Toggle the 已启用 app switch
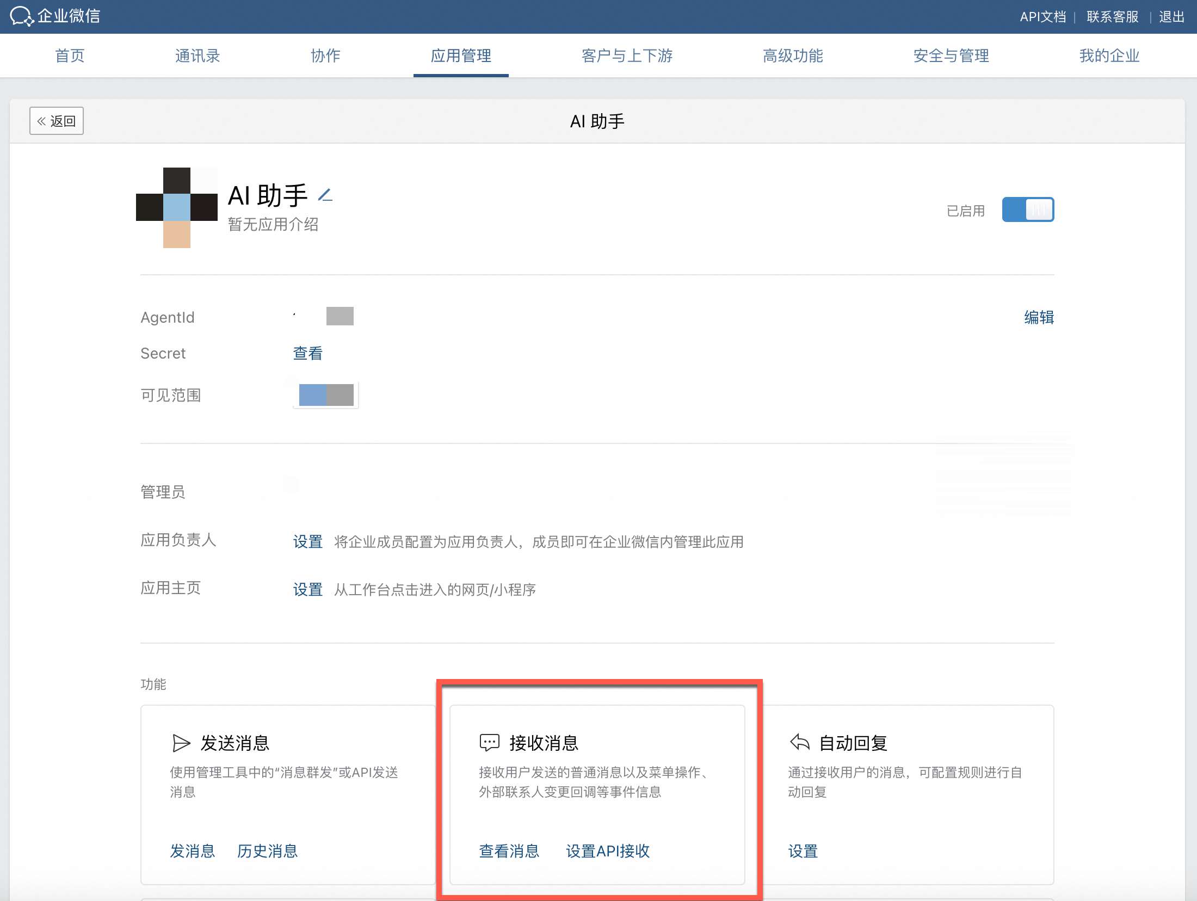The width and height of the screenshot is (1197, 901). coord(1028,210)
